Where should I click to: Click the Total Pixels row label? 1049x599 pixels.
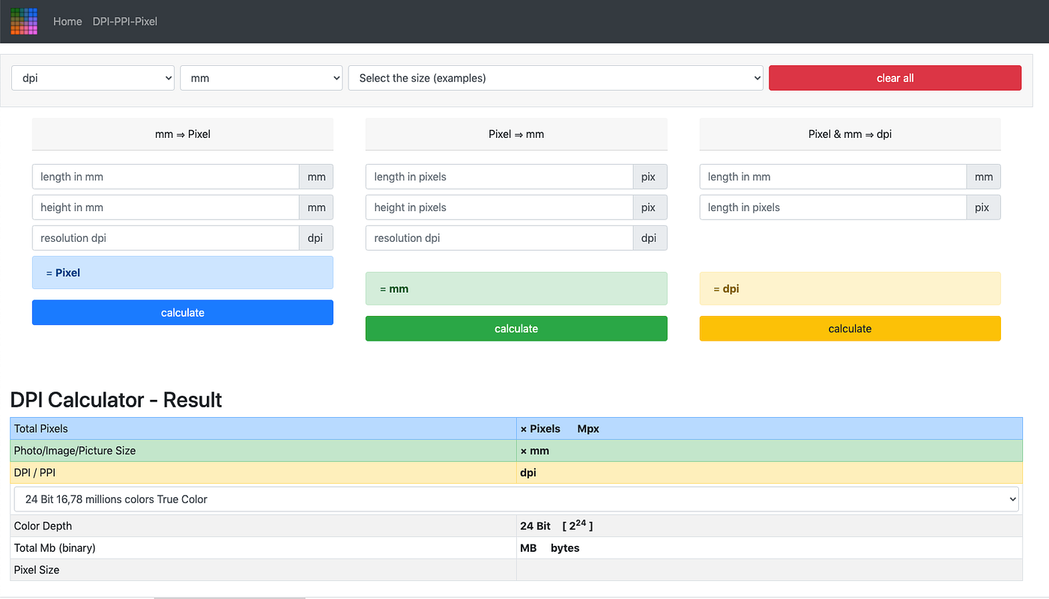click(x=41, y=429)
